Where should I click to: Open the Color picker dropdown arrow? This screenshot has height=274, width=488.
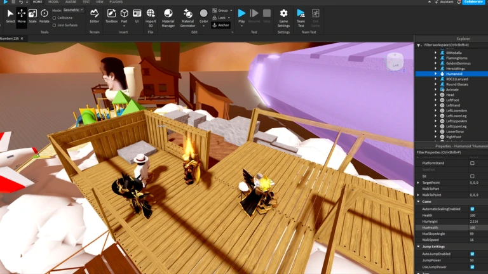[x=203, y=26]
